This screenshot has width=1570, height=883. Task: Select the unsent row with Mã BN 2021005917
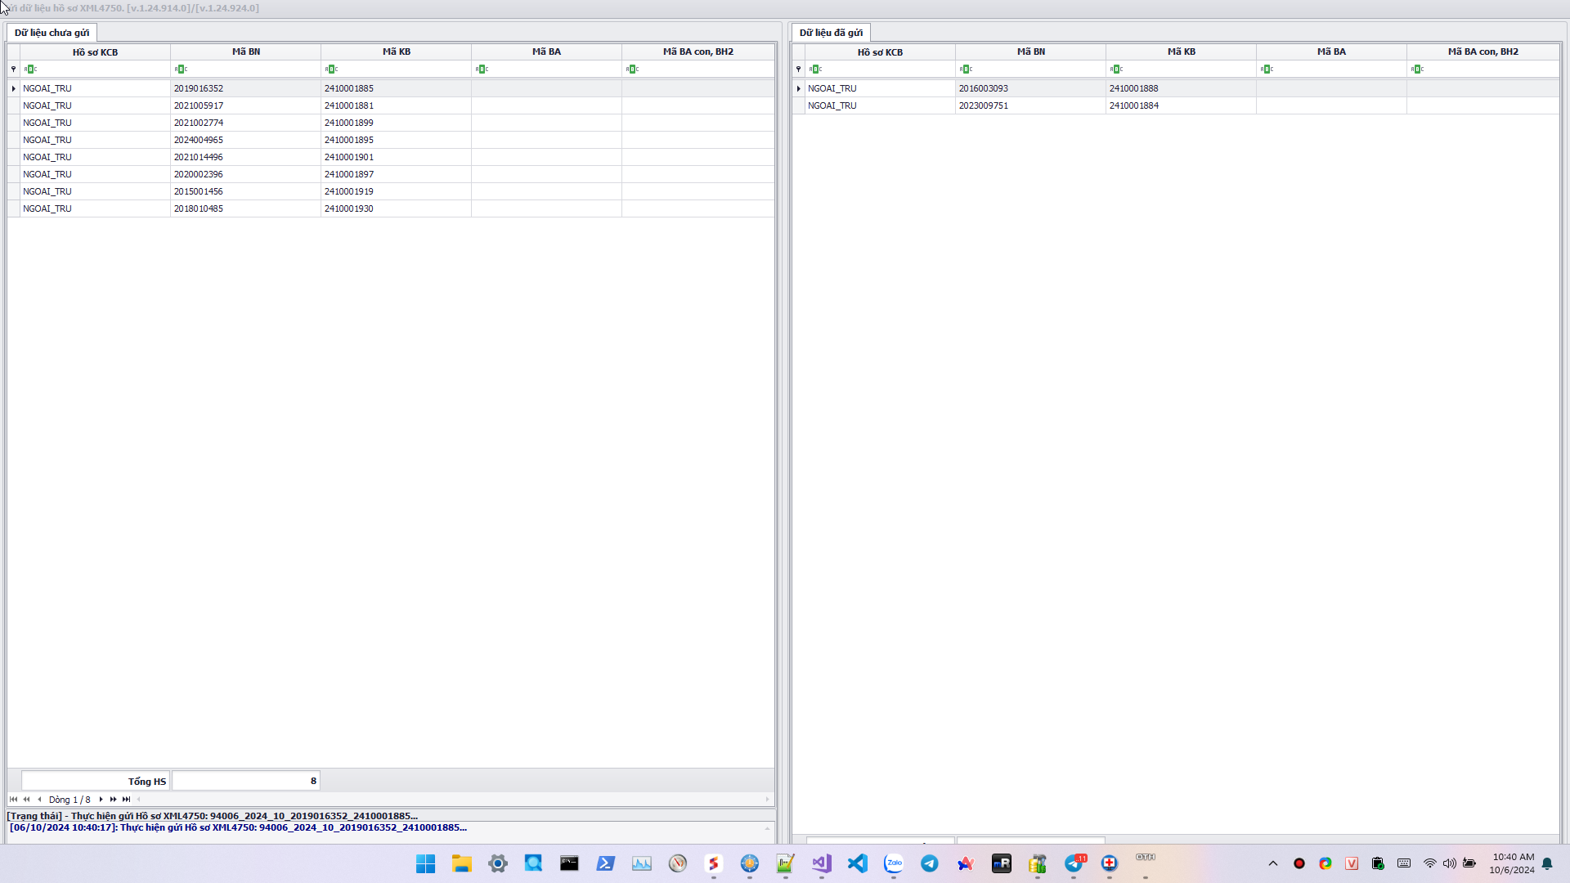pyautogui.click(x=245, y=105)
